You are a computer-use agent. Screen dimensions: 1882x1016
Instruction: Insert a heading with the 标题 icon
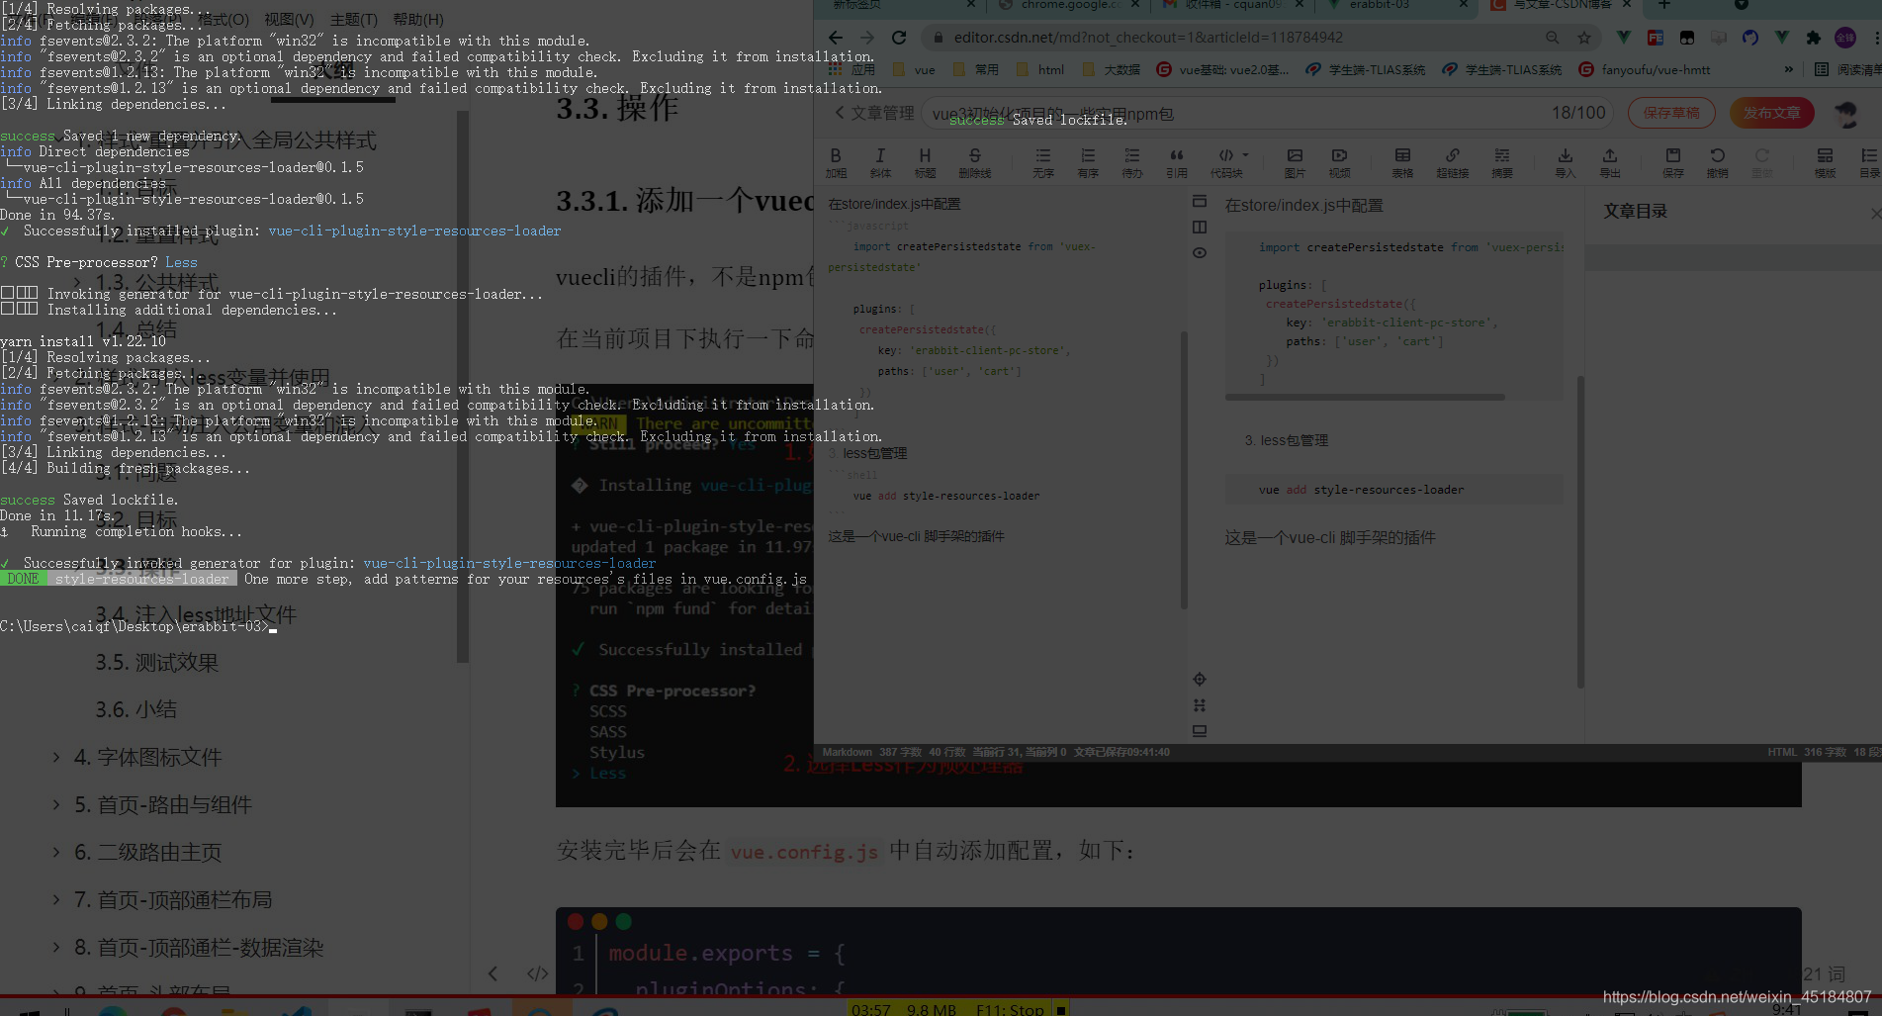(x=925, y=162)
